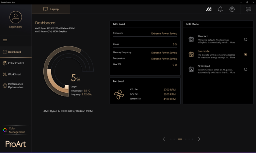The width and height of the screenshot is (256, 153).
Task: Click the GPU Mode panel title
Action: pyautogui.click(x=192, y=24)
